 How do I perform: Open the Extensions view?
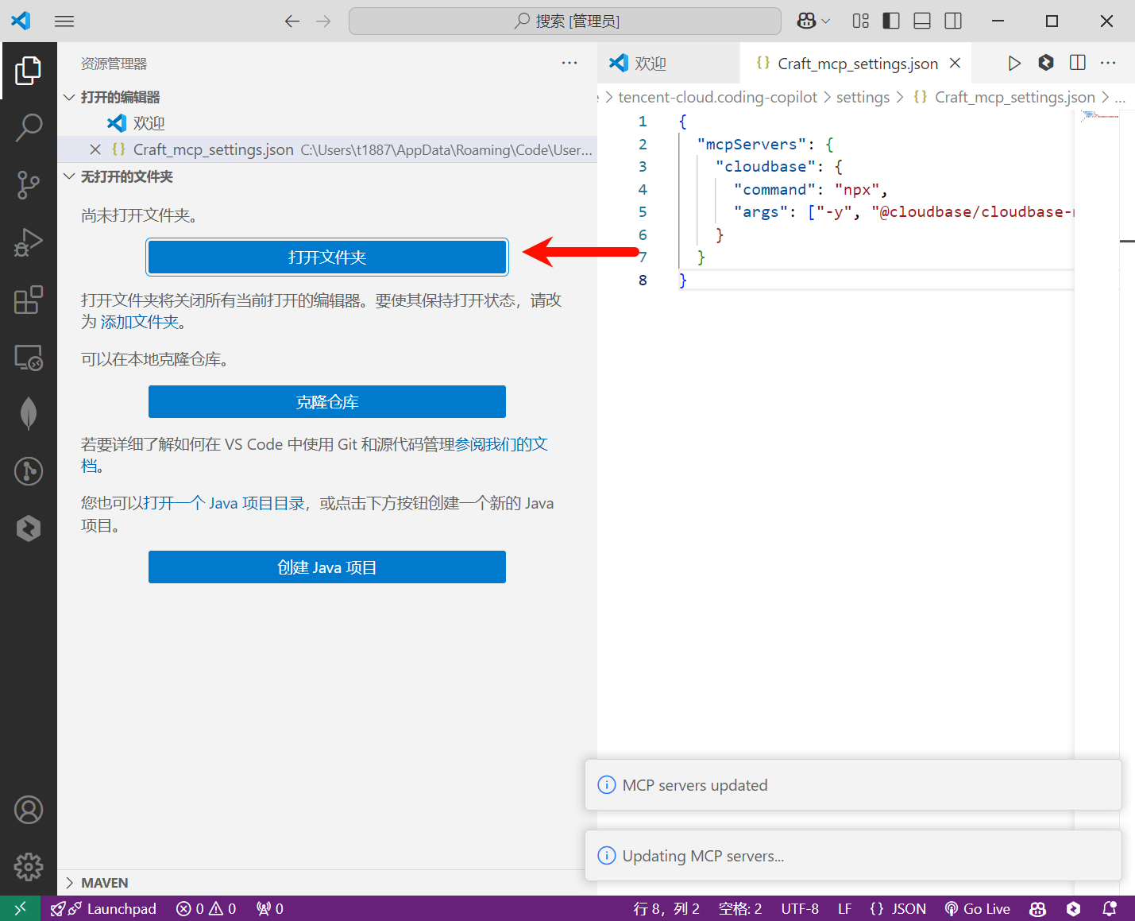click(29, 300)
